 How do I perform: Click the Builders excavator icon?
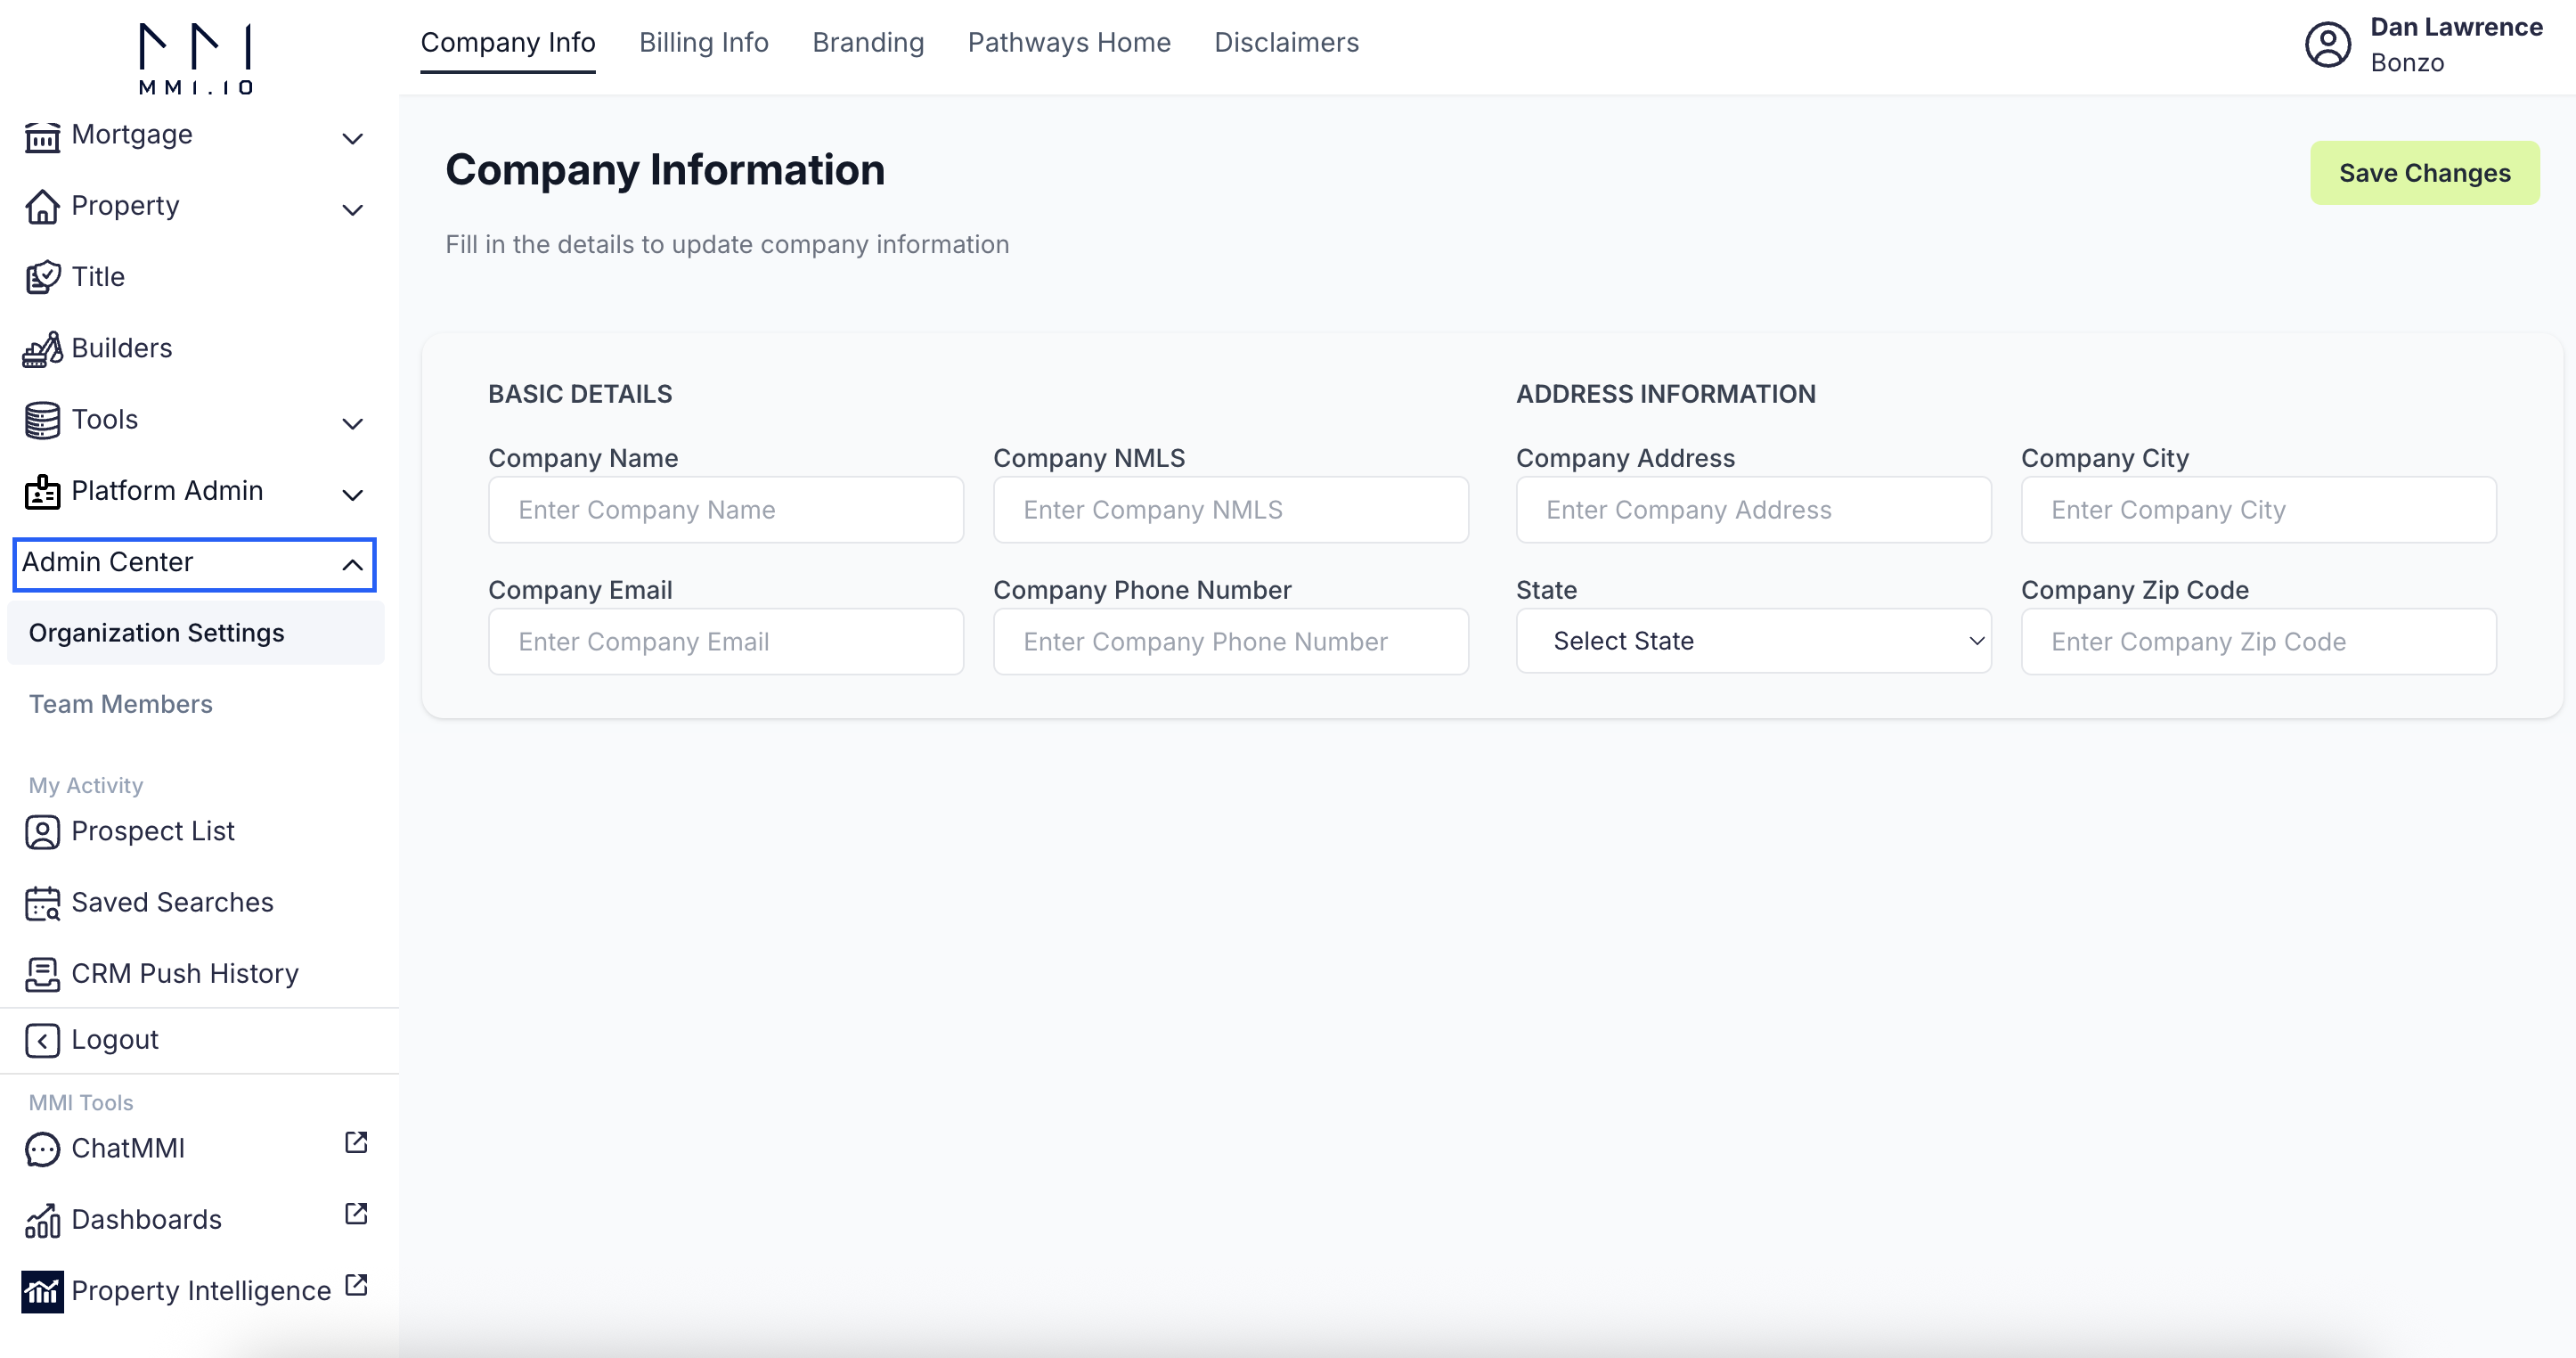(x=42, y=349)
